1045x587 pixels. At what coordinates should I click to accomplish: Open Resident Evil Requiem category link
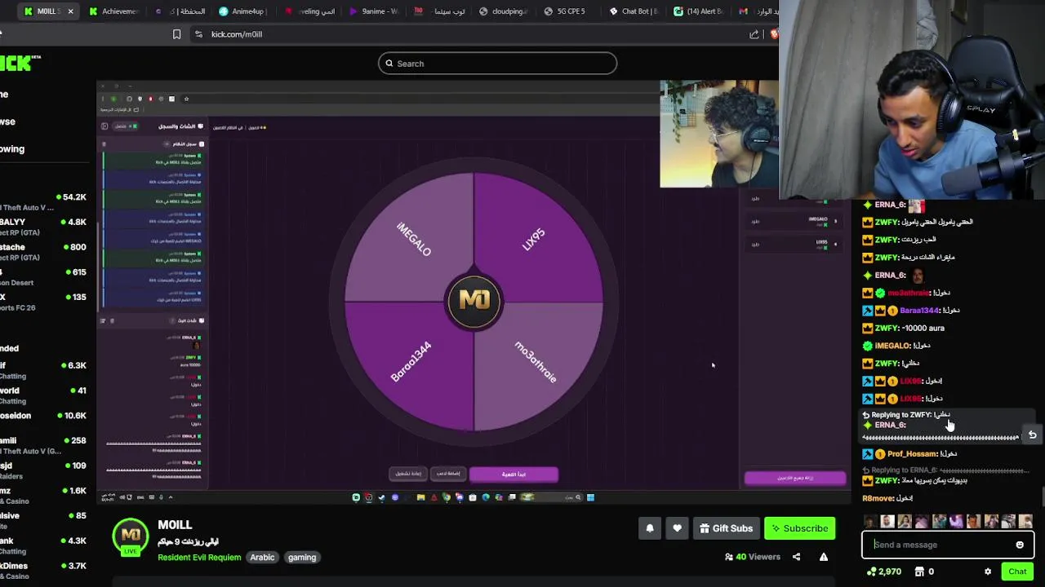tap(199, 558)
